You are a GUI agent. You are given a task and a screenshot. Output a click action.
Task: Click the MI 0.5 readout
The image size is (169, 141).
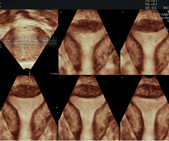[151, 8]
